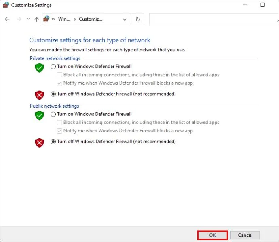Turn on firewall for private network

(x=53, y=67)
